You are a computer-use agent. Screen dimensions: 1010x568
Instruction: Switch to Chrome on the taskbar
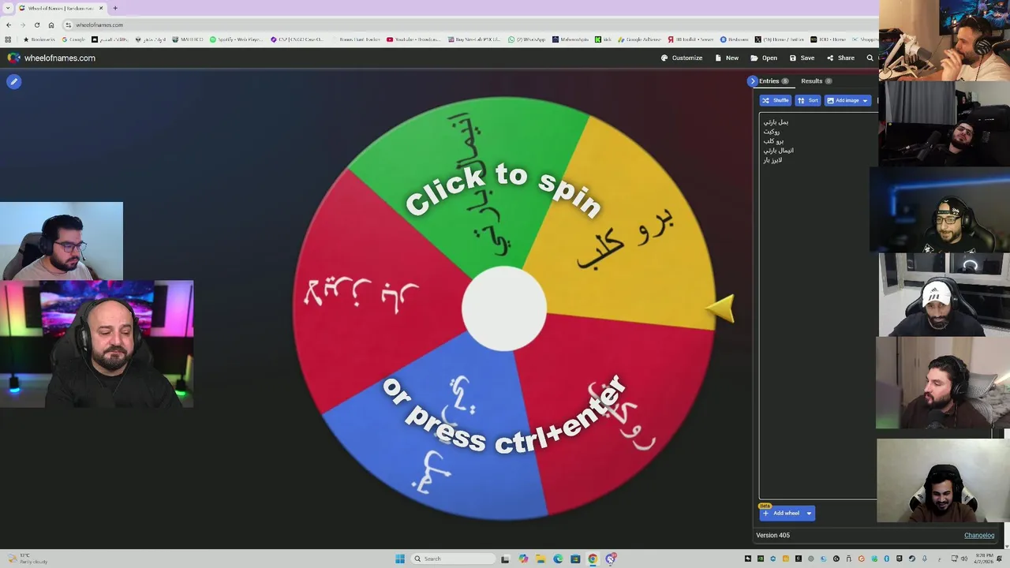click(x=593, y=559)
